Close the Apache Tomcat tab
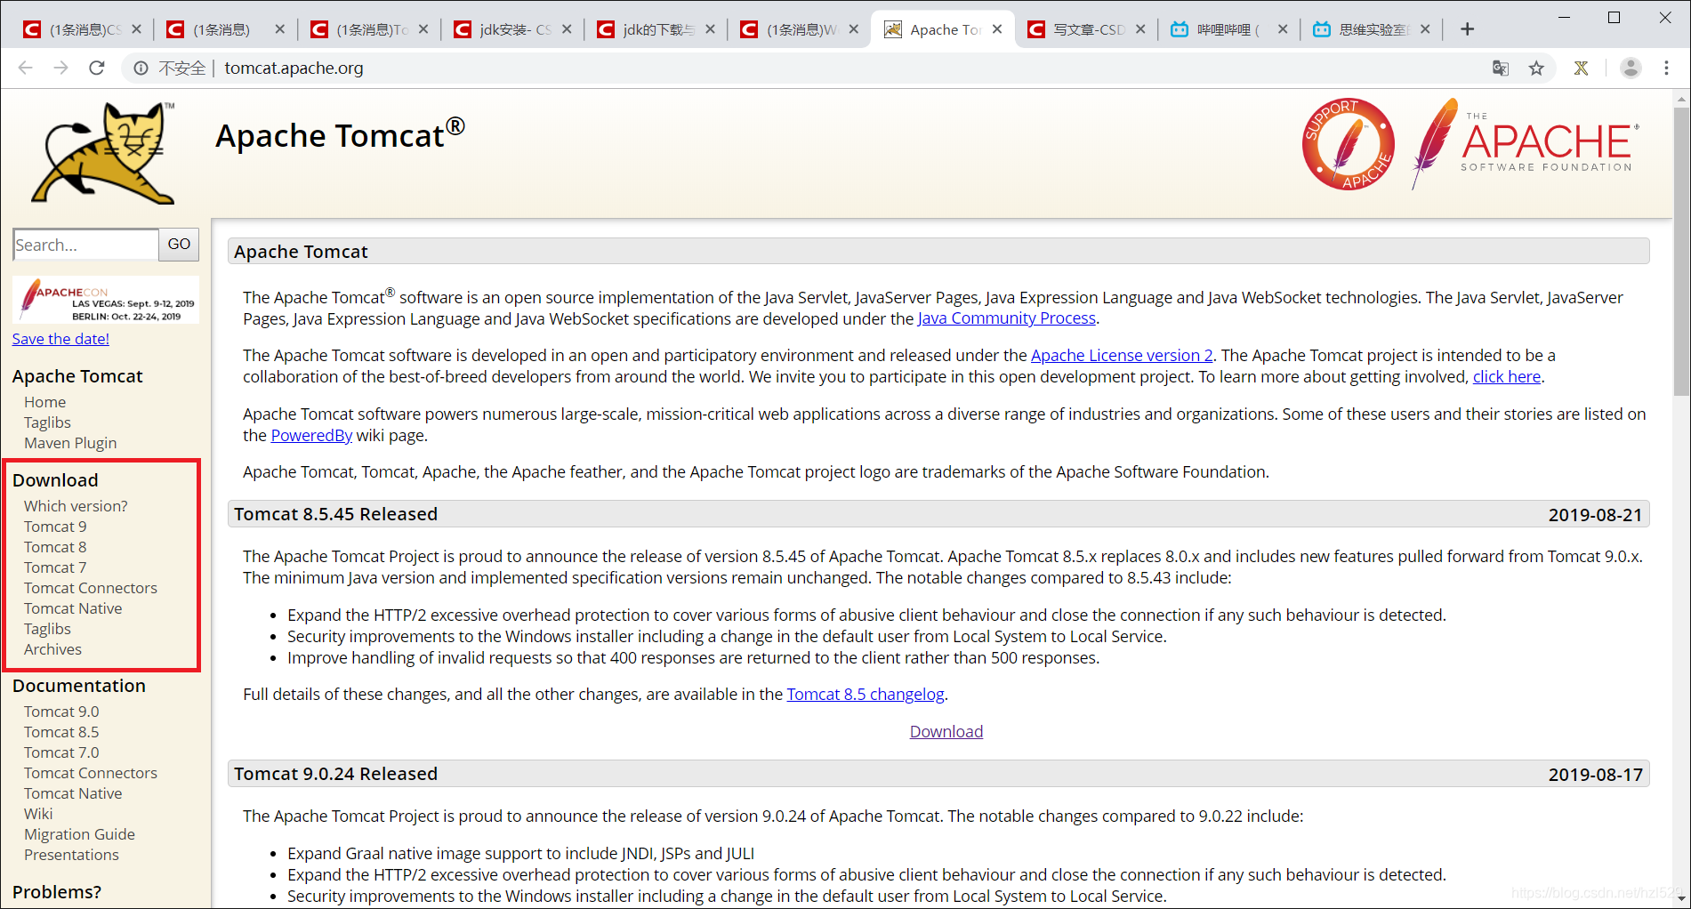Screen dimensions: 1691x909 coord(997,29)
